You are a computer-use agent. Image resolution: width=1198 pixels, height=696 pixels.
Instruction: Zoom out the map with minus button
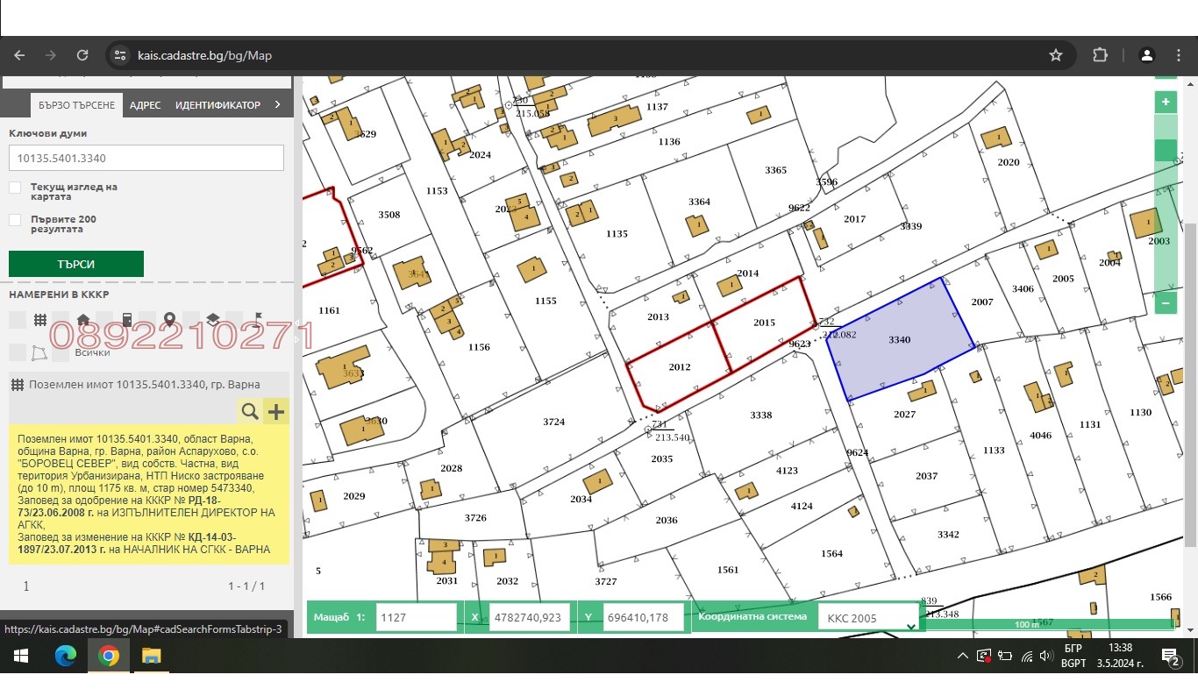(1166, 304)
